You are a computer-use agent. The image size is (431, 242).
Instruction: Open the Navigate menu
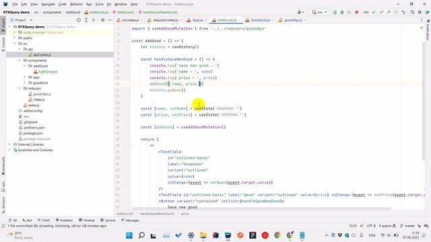tap(48, 5)
